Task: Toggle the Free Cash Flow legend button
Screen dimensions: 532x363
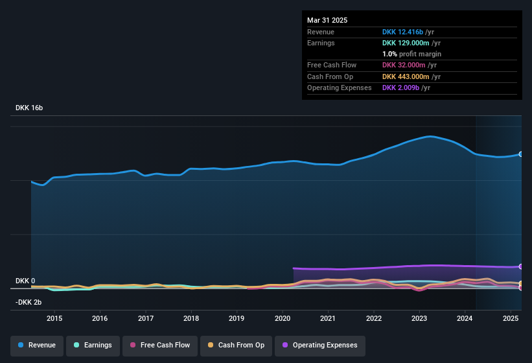Action: pyautogui.click(x=160, y=345)
